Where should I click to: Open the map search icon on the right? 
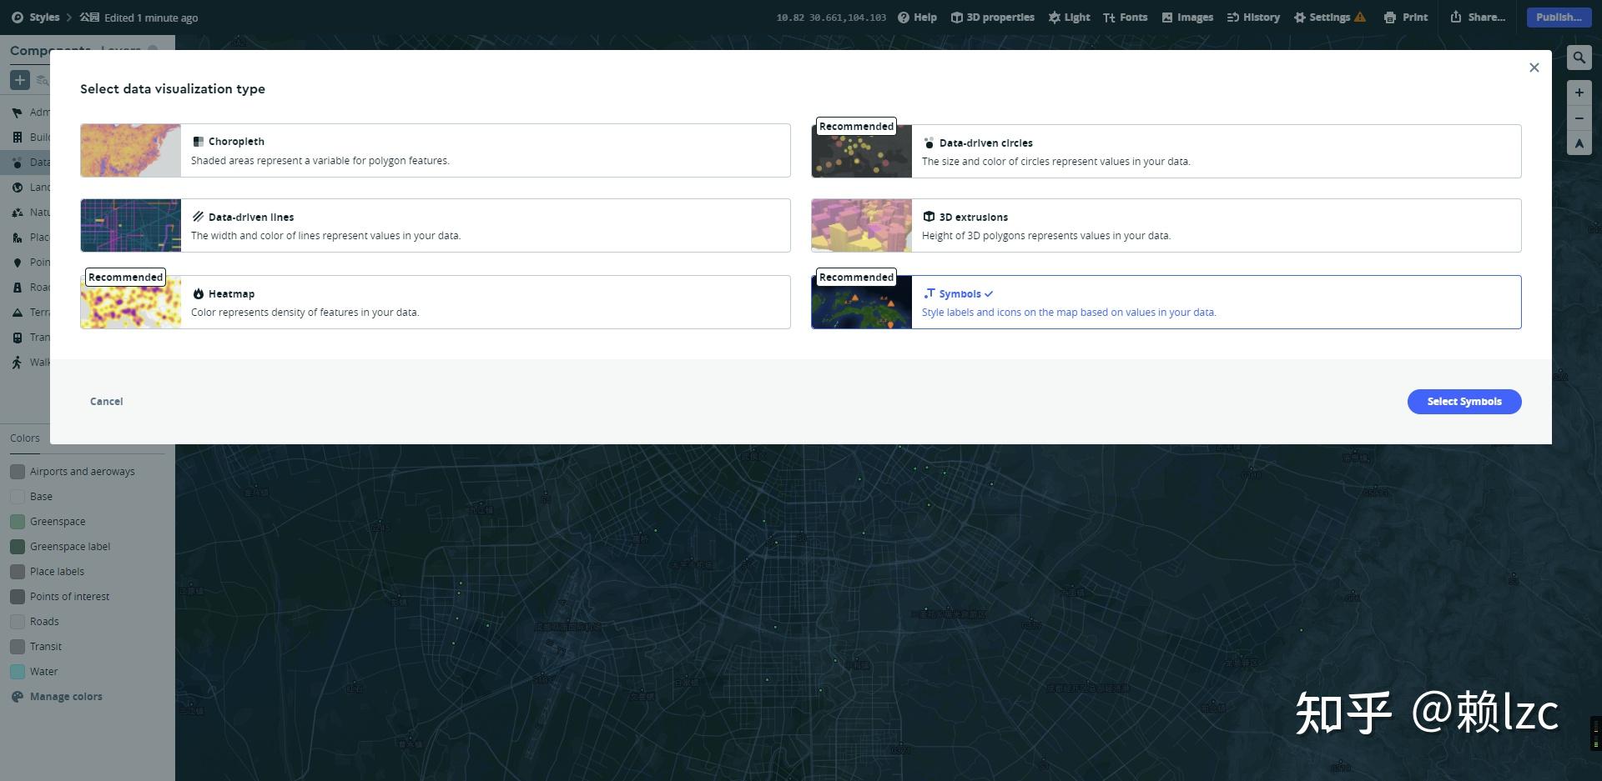tap(1579, 57)
